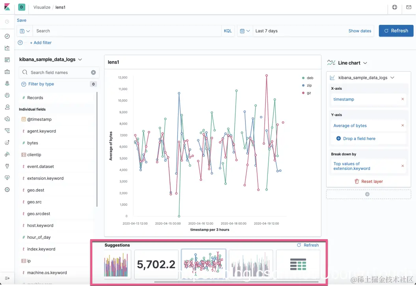The height and width of the screenshot is (286, 416).
Task: Switch query language via KQL
Action: point(228,31)
